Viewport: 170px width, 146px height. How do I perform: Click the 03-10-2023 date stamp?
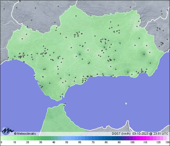[140, 134]
